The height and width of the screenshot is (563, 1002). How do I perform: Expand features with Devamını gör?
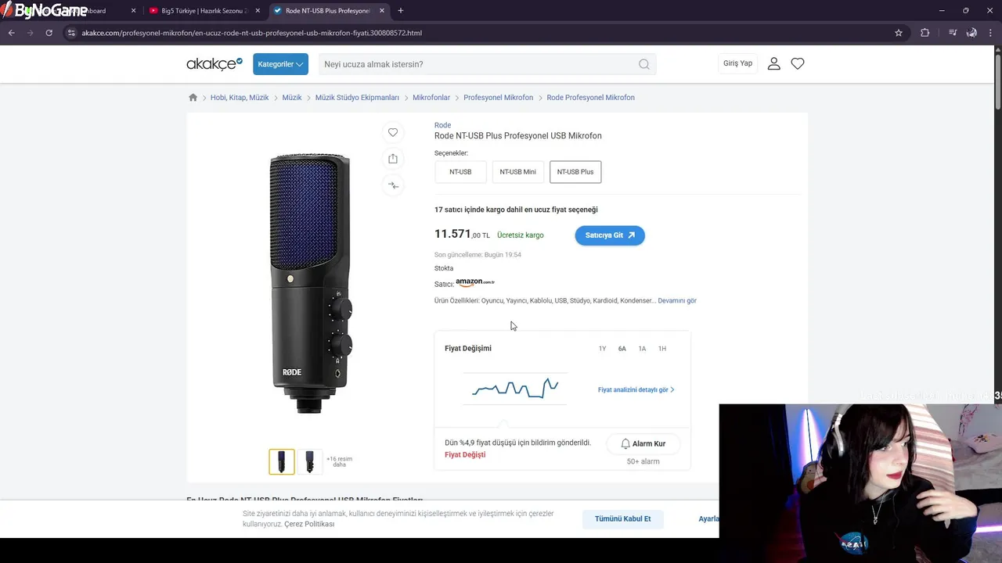pos(677,300)
